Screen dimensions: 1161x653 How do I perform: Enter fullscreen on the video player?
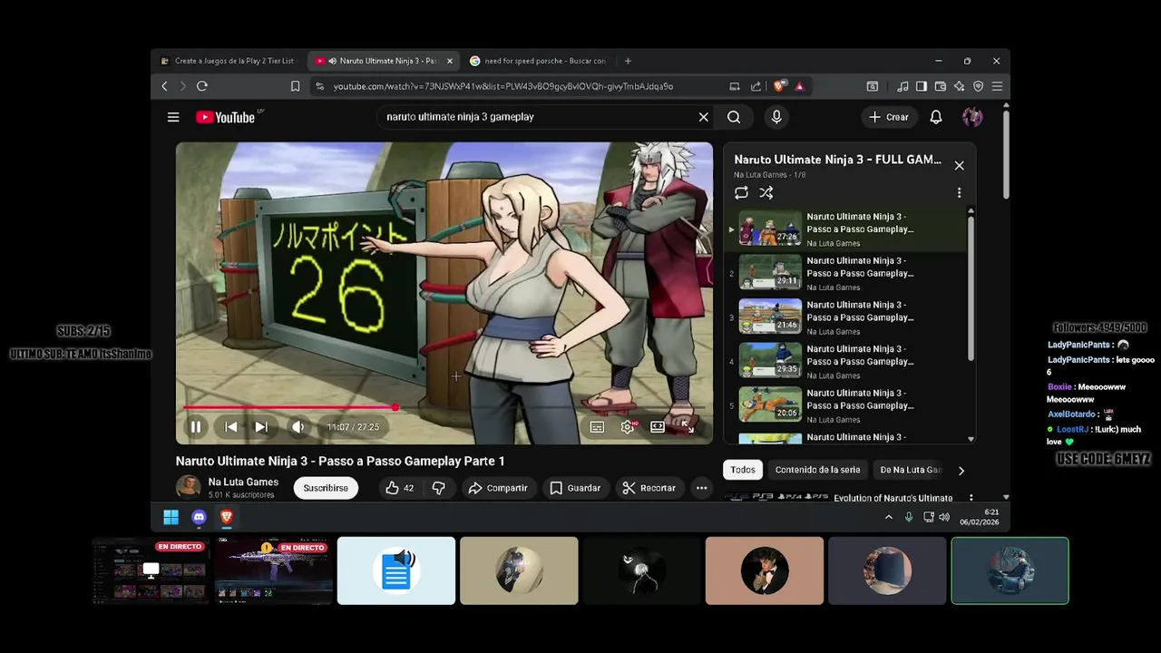point(688,425)
